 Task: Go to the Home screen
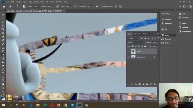[x=4, y=7]
